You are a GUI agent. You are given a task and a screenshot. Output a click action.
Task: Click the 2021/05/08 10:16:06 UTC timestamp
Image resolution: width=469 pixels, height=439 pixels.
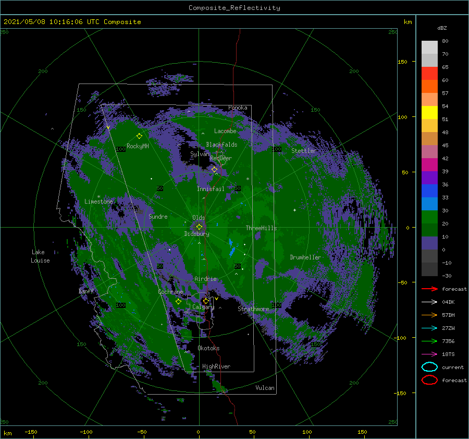pos(52,22)
